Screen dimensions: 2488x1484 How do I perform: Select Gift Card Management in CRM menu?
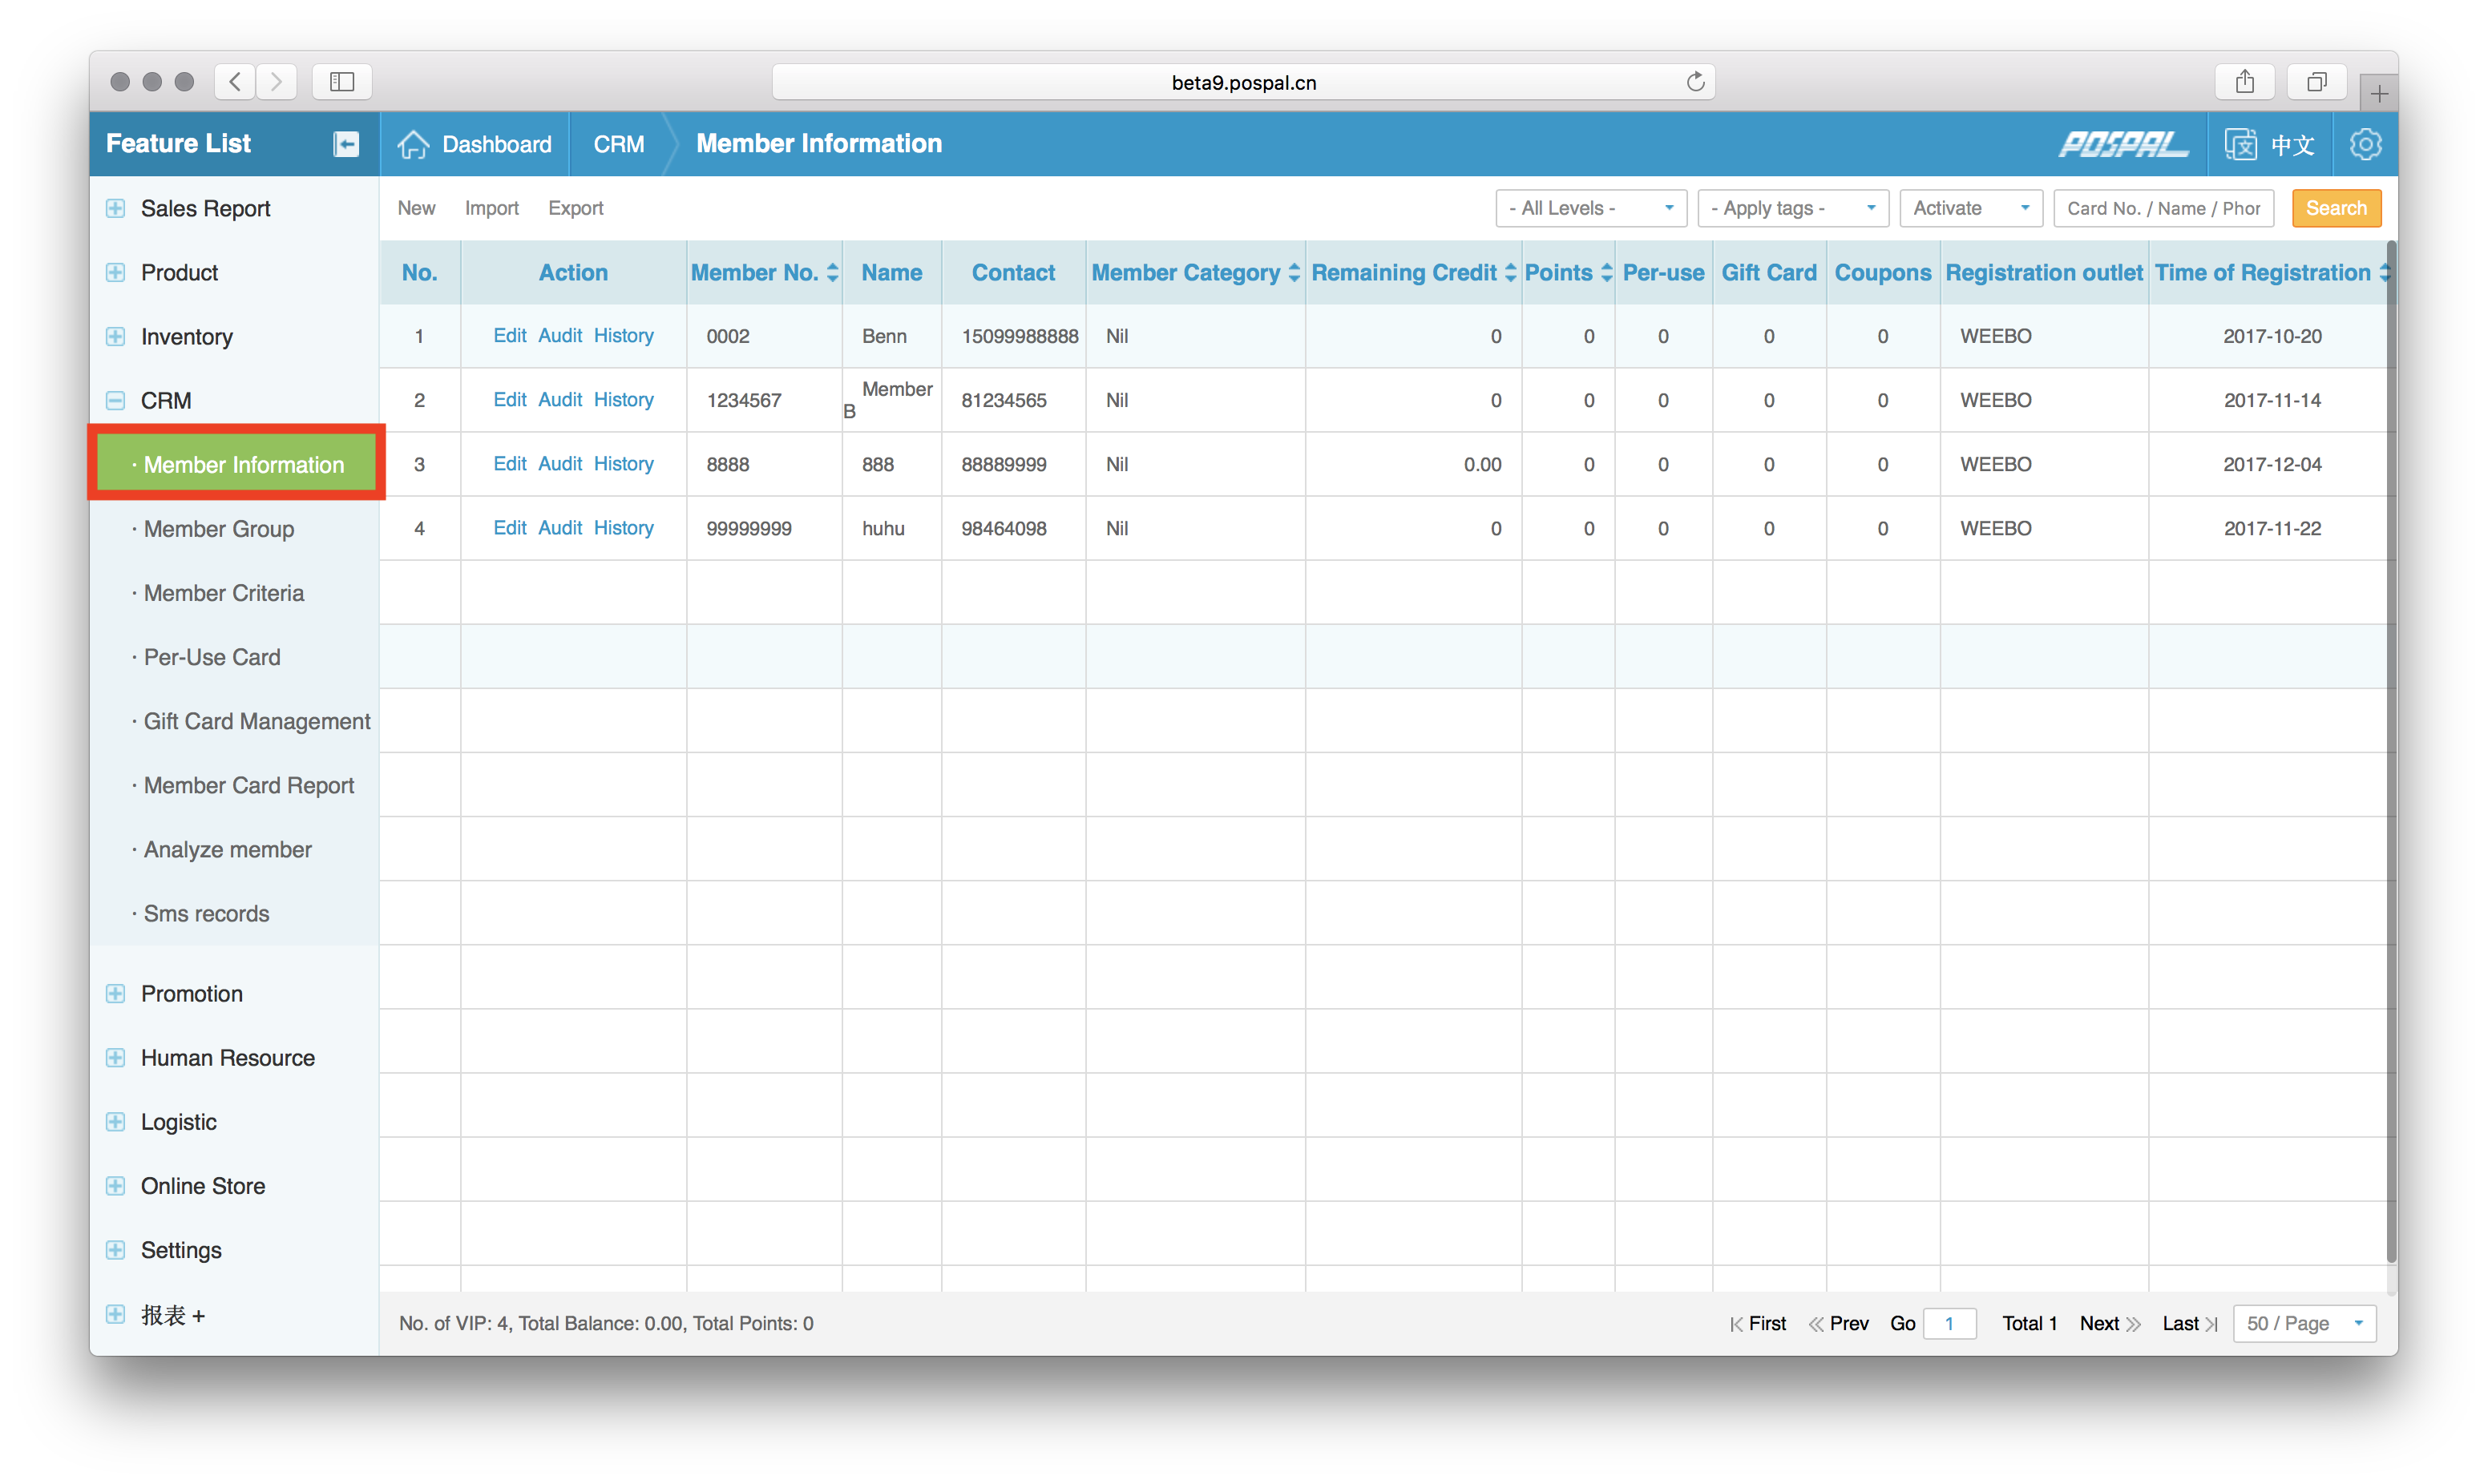tap(256, 721)
